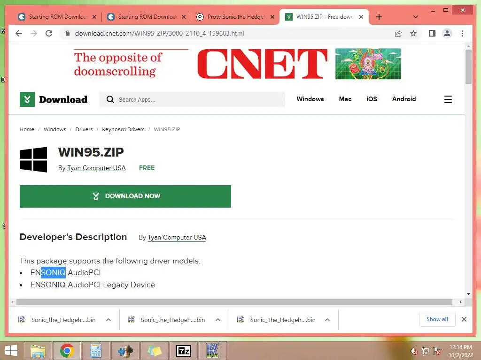
Task: Close the Proto:Sonic the Hedgehog tab
Action: click(x=272, y=17)
